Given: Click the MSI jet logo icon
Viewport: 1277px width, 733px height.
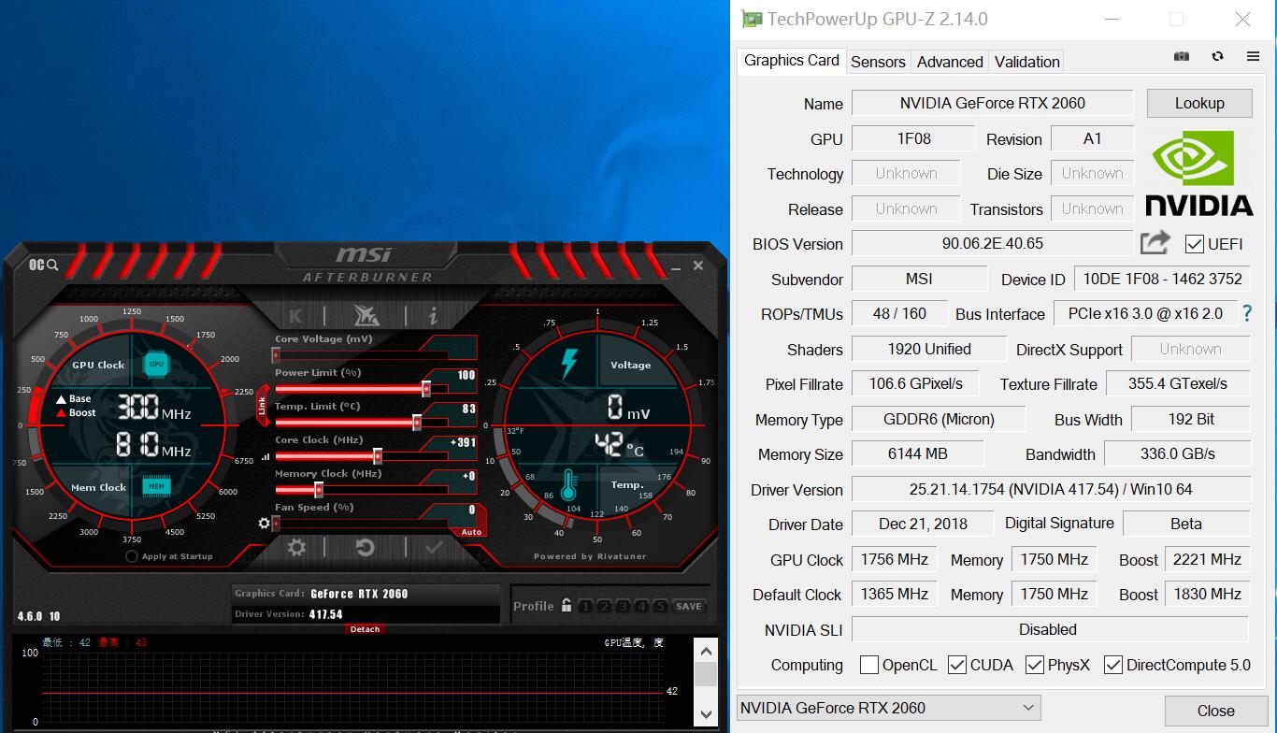Looking at the screenshot, I should [366, 315].
